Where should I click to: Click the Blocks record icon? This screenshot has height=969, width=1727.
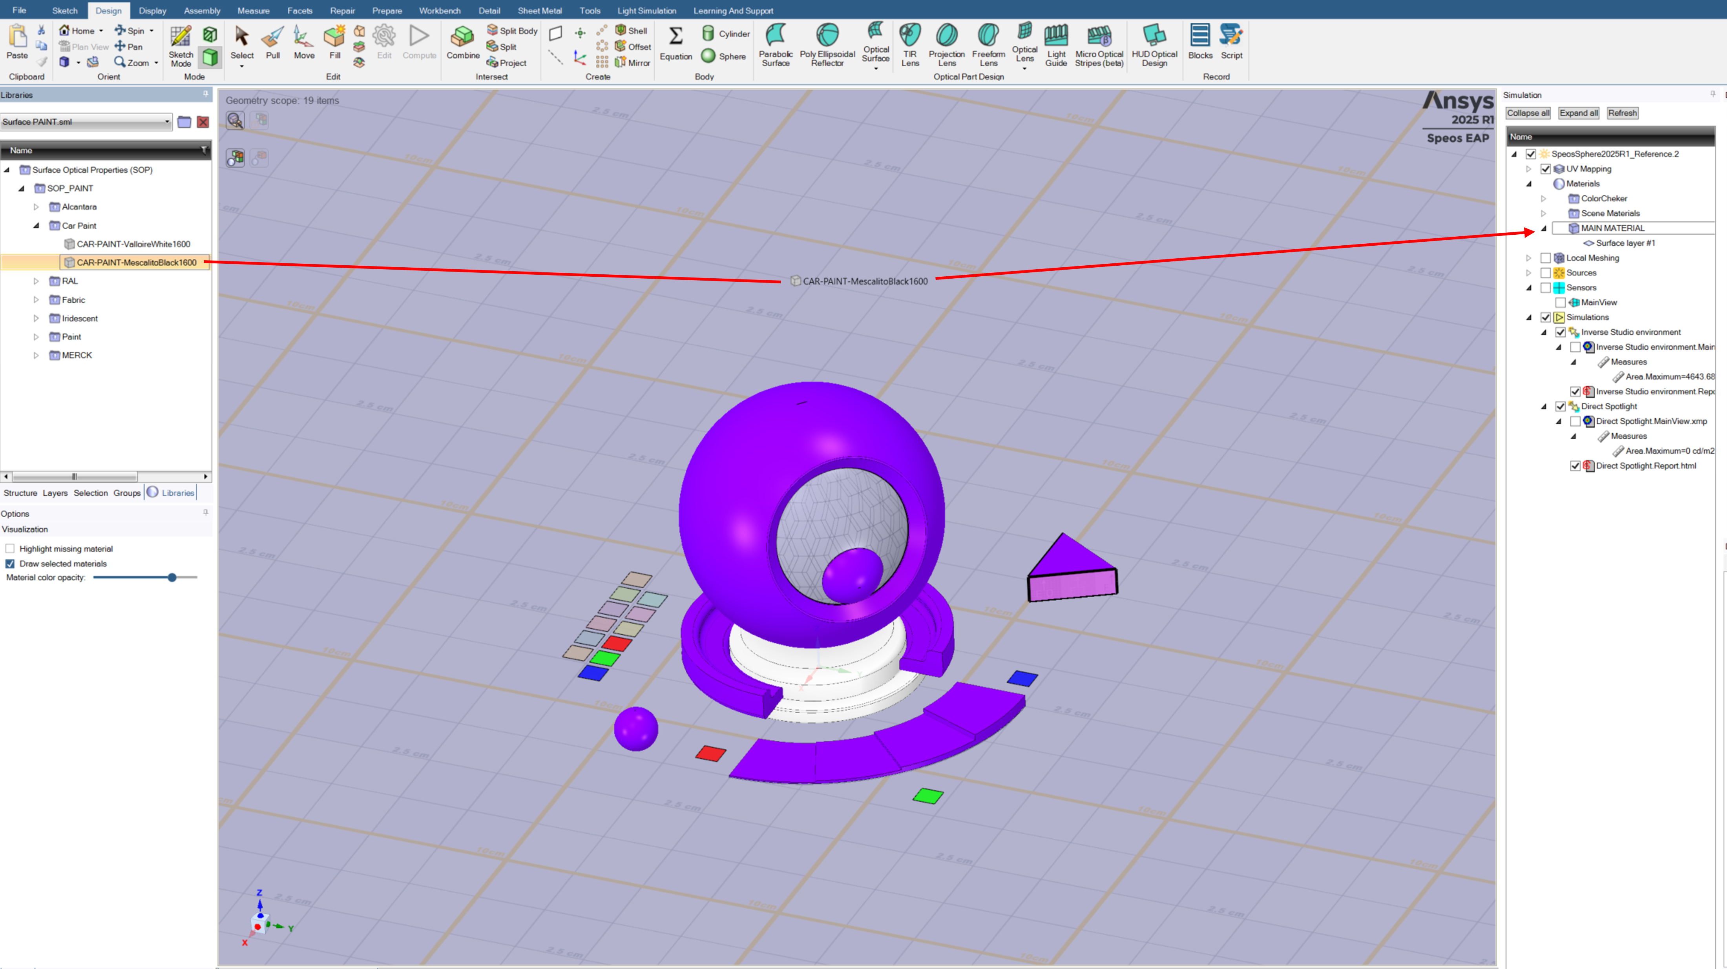tap(1200, 42)
